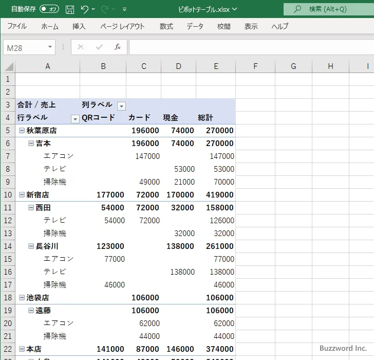Viewport: 374px width, 360px height.
Task: Select row 10 header
Action: coord(8,195)
